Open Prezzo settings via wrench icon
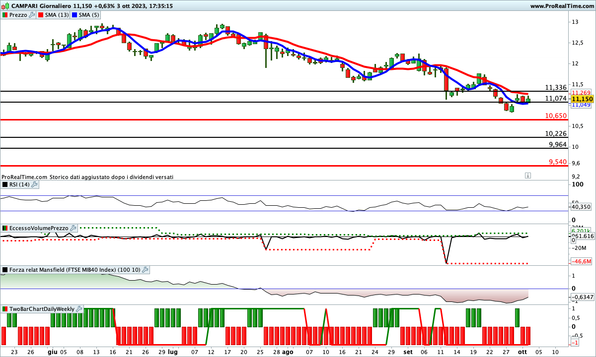 pos(32,15)
